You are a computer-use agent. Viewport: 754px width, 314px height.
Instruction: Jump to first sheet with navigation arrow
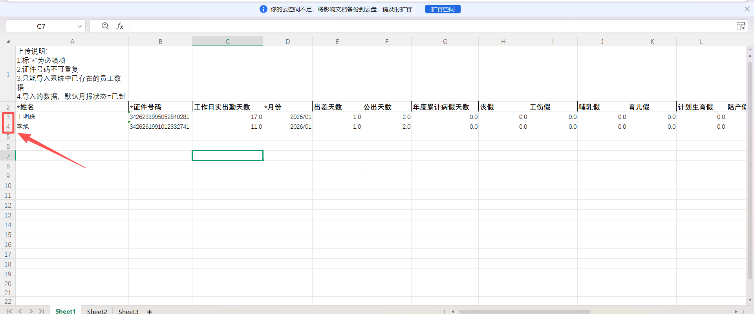point(9,311)
